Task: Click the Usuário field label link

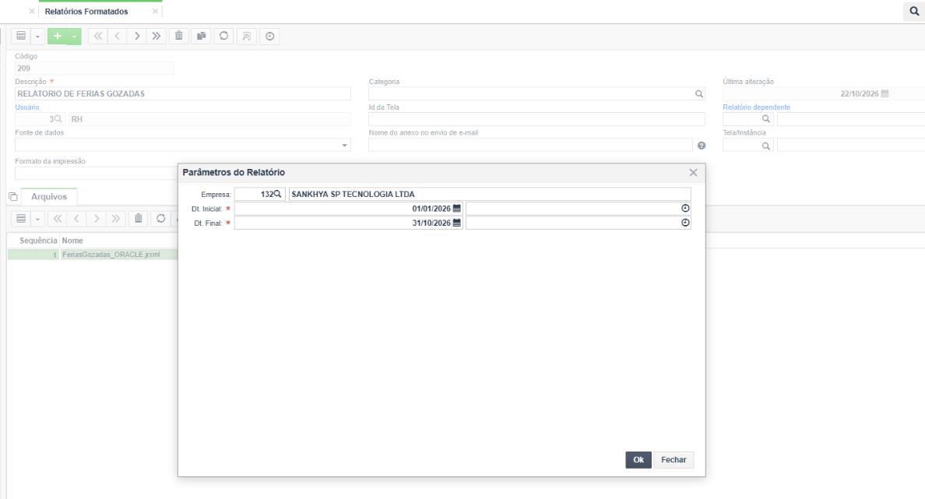Action: pyautogui.click(x=27, y=107)
